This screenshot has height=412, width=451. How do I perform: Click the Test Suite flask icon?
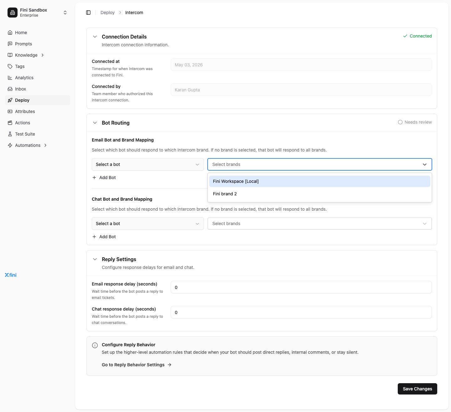pos(10,134)
